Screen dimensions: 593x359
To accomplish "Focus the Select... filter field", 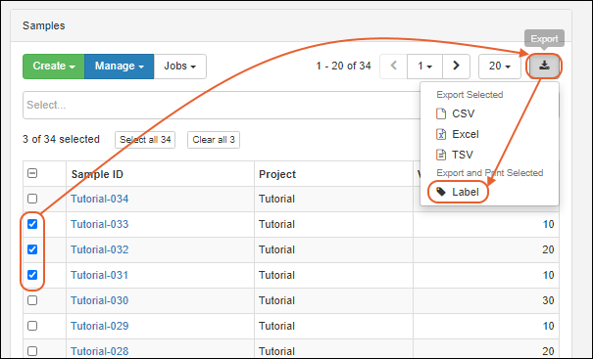I will pyautogui.click(x=222, y=105).
